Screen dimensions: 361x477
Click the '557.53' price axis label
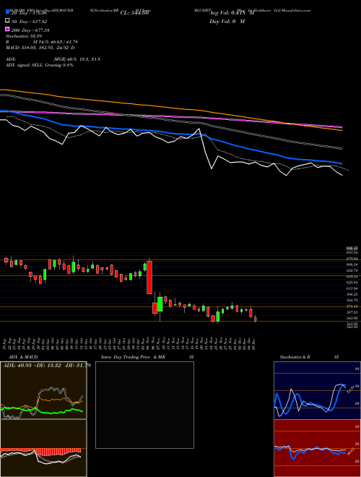[x=352, y=312]
